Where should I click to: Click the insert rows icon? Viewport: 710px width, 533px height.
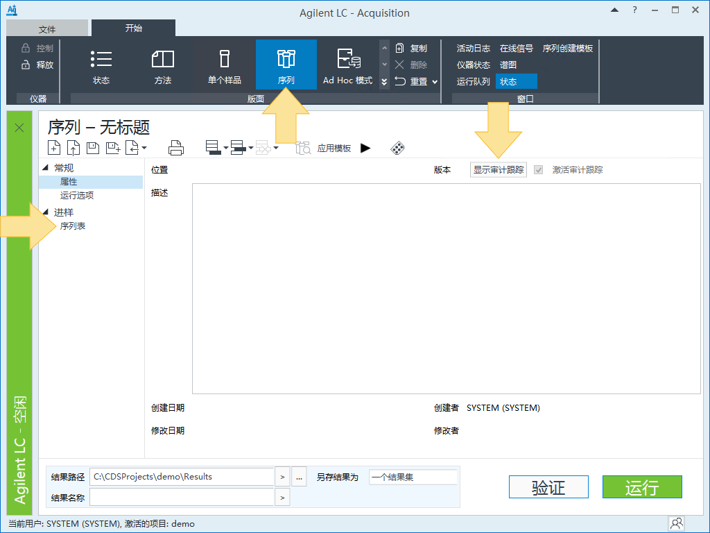(214, 147)
